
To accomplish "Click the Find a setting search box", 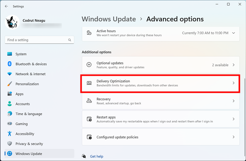I will [39, 40].
